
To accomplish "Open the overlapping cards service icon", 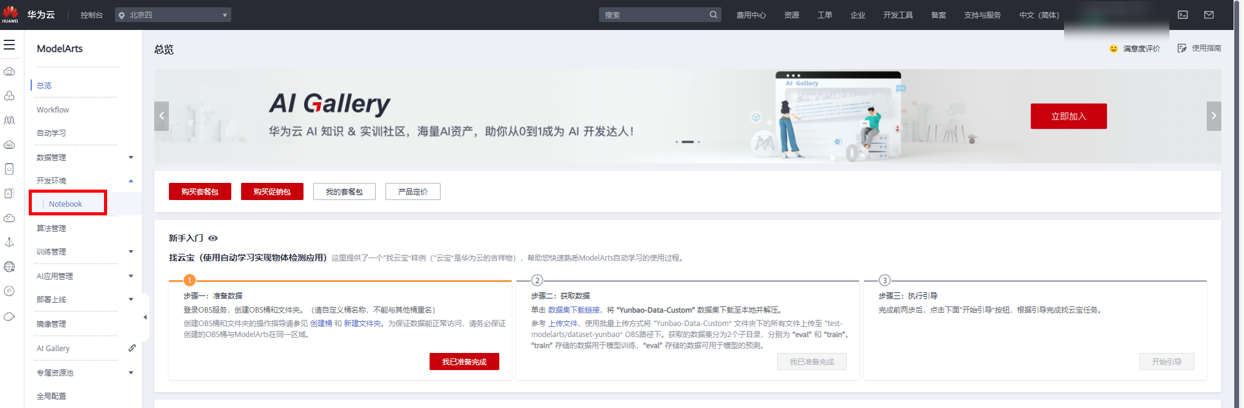I will point(9,194).
